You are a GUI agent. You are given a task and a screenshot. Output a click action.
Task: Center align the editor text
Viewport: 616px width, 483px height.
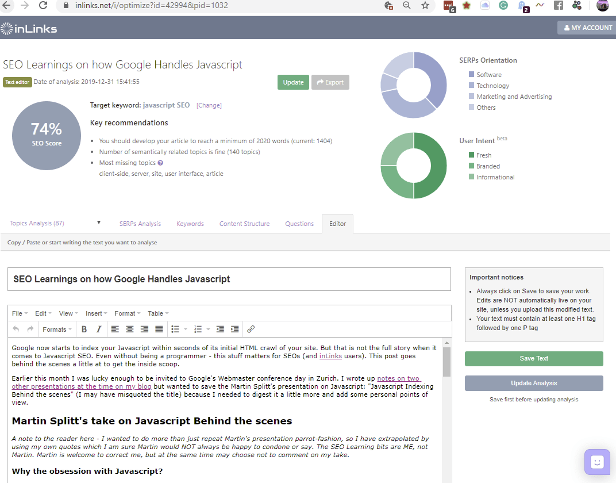tap(130, 329)
